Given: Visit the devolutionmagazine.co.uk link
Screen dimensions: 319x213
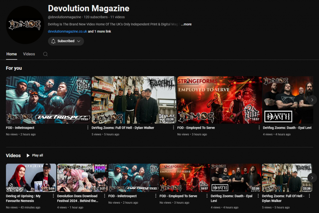Looking at the screenshot, I should (67, 31).
